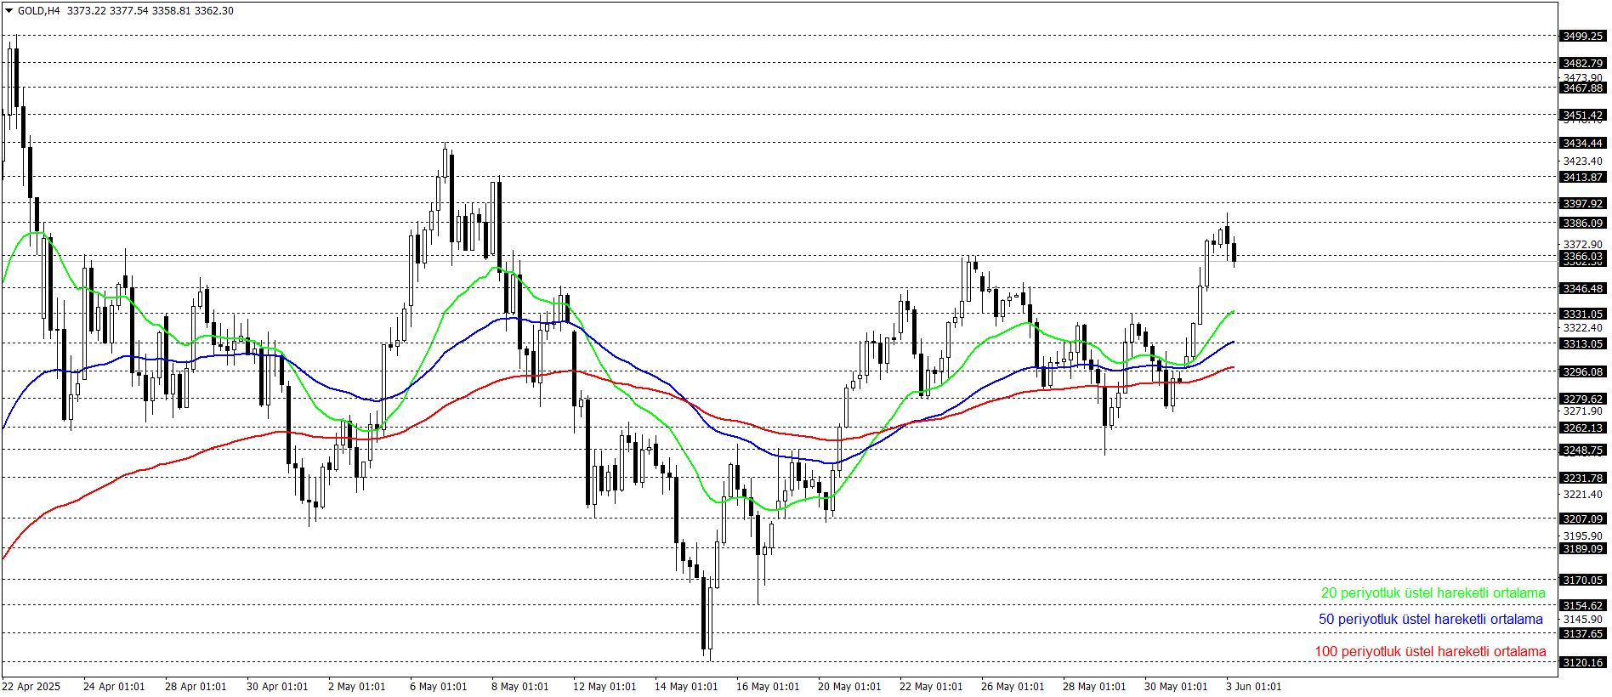Viewport: 1612px width, 697px height.
Task: Select the 3467.88 price level label
Action: pos(1582,88)
